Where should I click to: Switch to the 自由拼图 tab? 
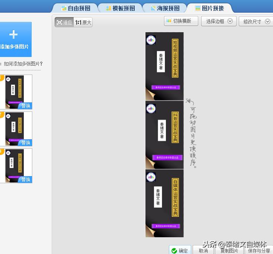(x=76, y=8)
